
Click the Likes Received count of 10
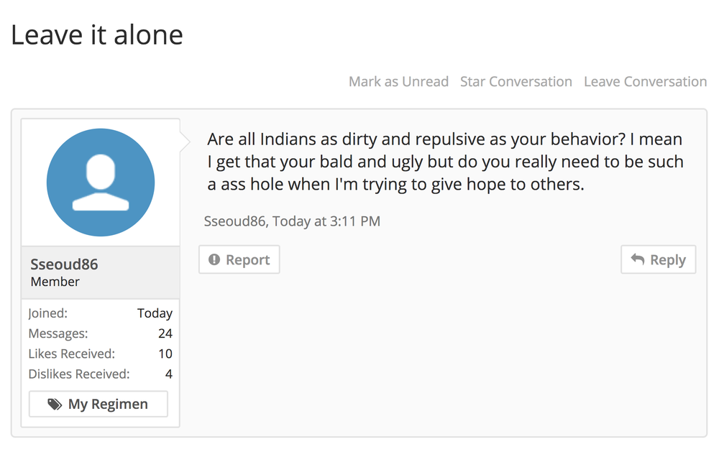[x=165, y=354]
